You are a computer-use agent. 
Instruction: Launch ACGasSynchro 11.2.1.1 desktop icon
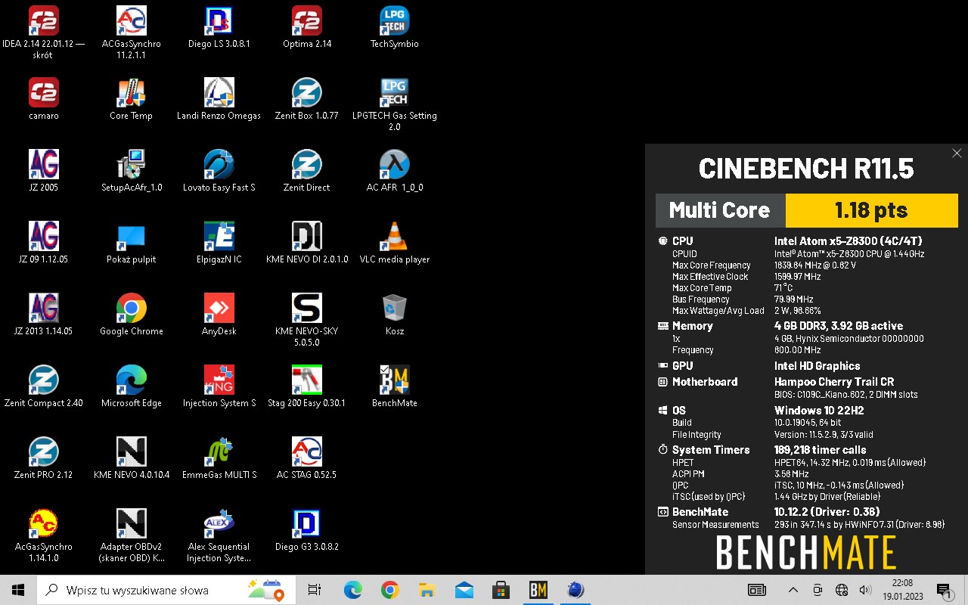[131, 21]
